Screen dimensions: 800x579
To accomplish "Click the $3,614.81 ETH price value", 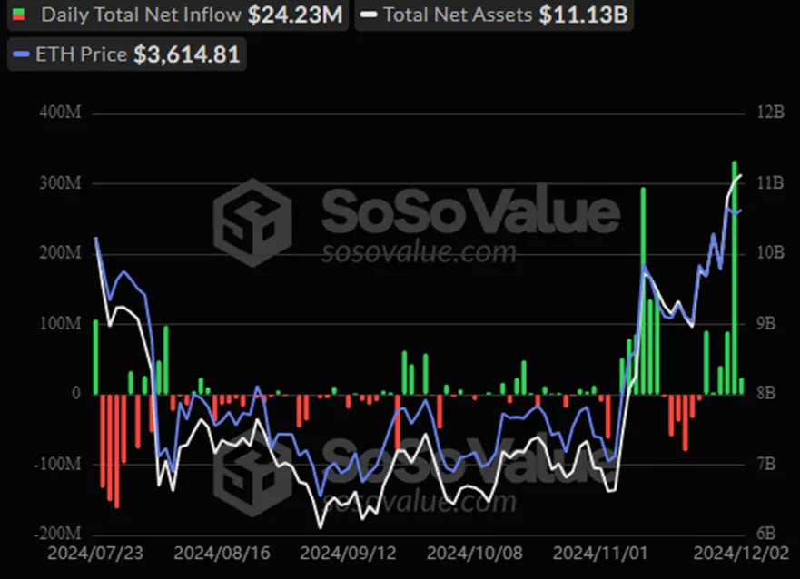I will pyautogui.click(x=187, y=54).
